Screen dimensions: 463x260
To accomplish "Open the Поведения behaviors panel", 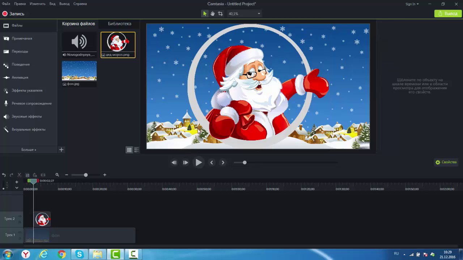I will (x=29, y=65).
